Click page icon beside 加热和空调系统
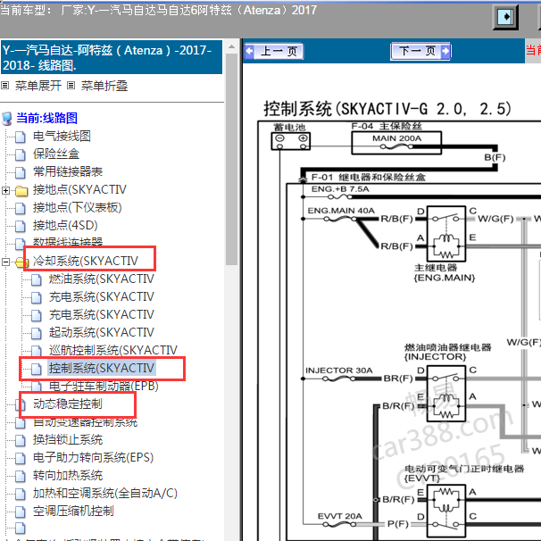The height and width of the screenshot is (541, 541). (21, 494)
